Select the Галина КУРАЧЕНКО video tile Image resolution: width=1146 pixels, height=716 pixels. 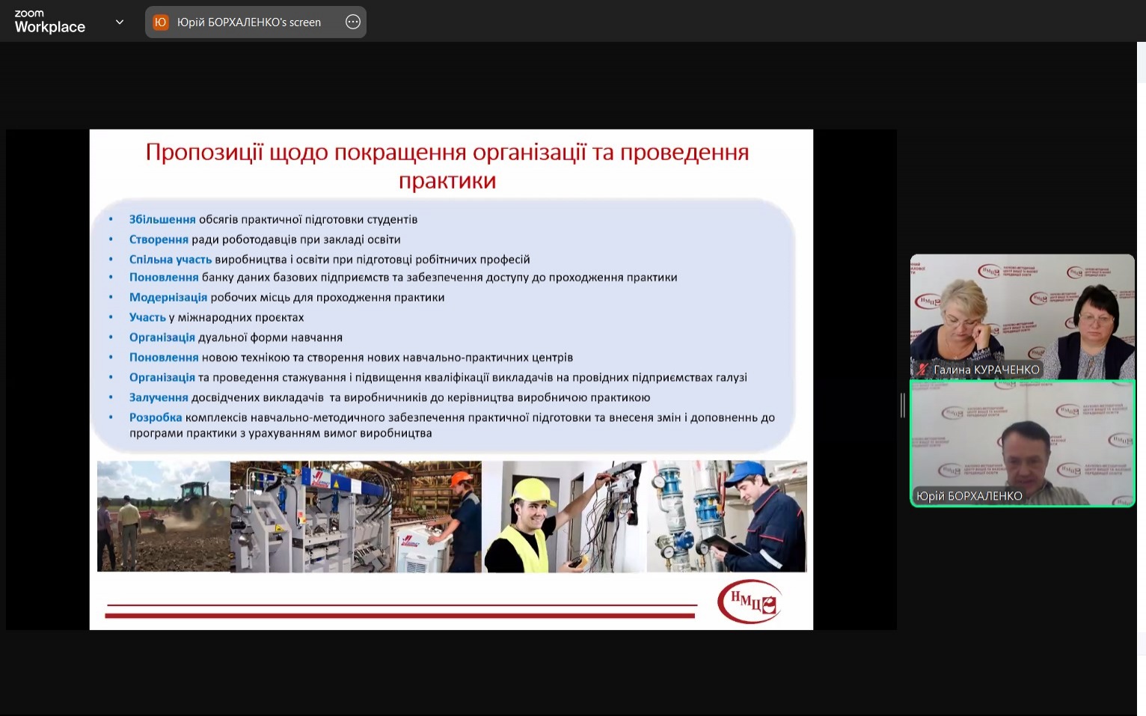pyautogui.click(x=1022, y=314)
